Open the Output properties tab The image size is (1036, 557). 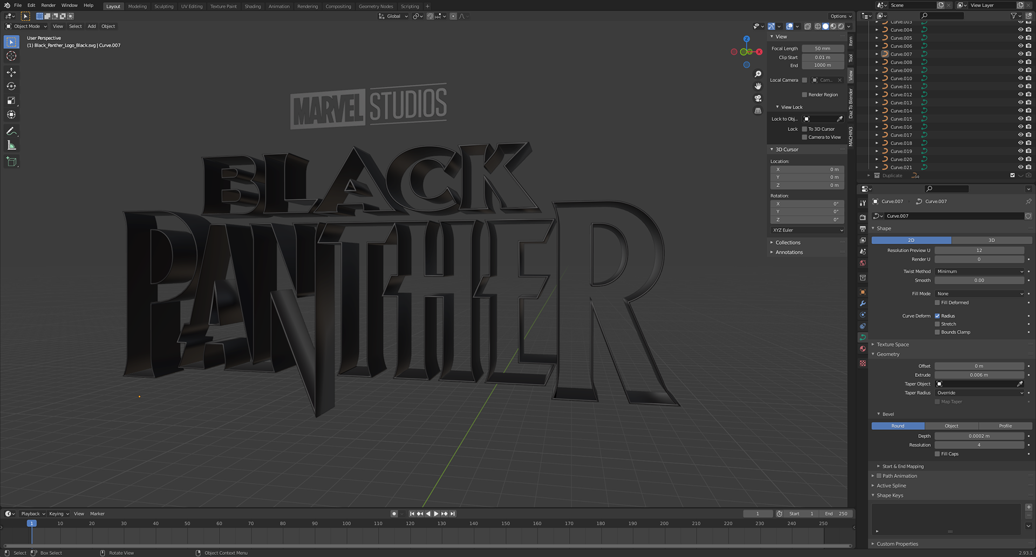863,229
